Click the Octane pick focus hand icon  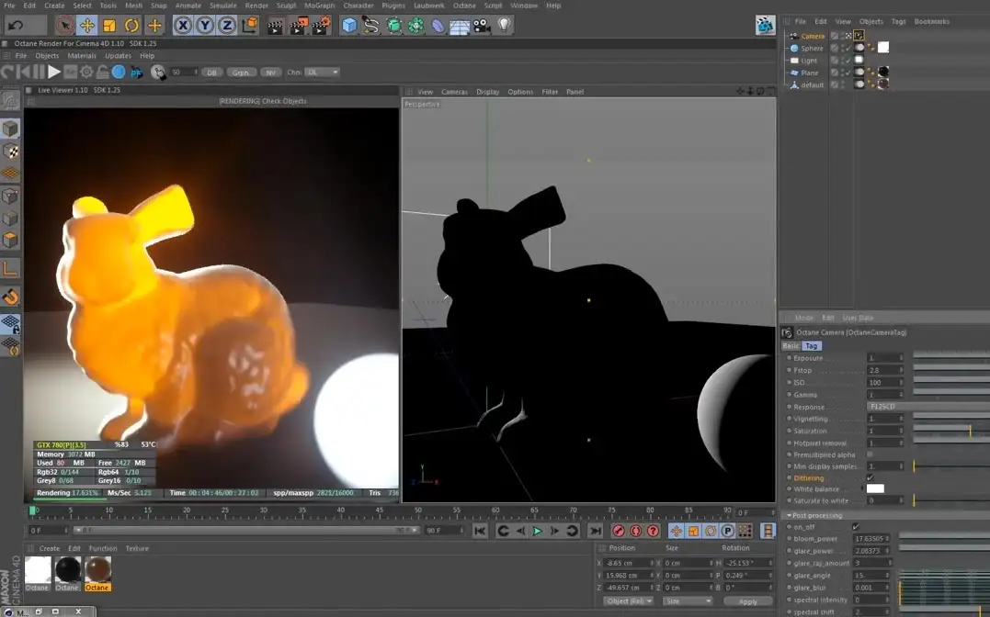(x=158, y=73)
